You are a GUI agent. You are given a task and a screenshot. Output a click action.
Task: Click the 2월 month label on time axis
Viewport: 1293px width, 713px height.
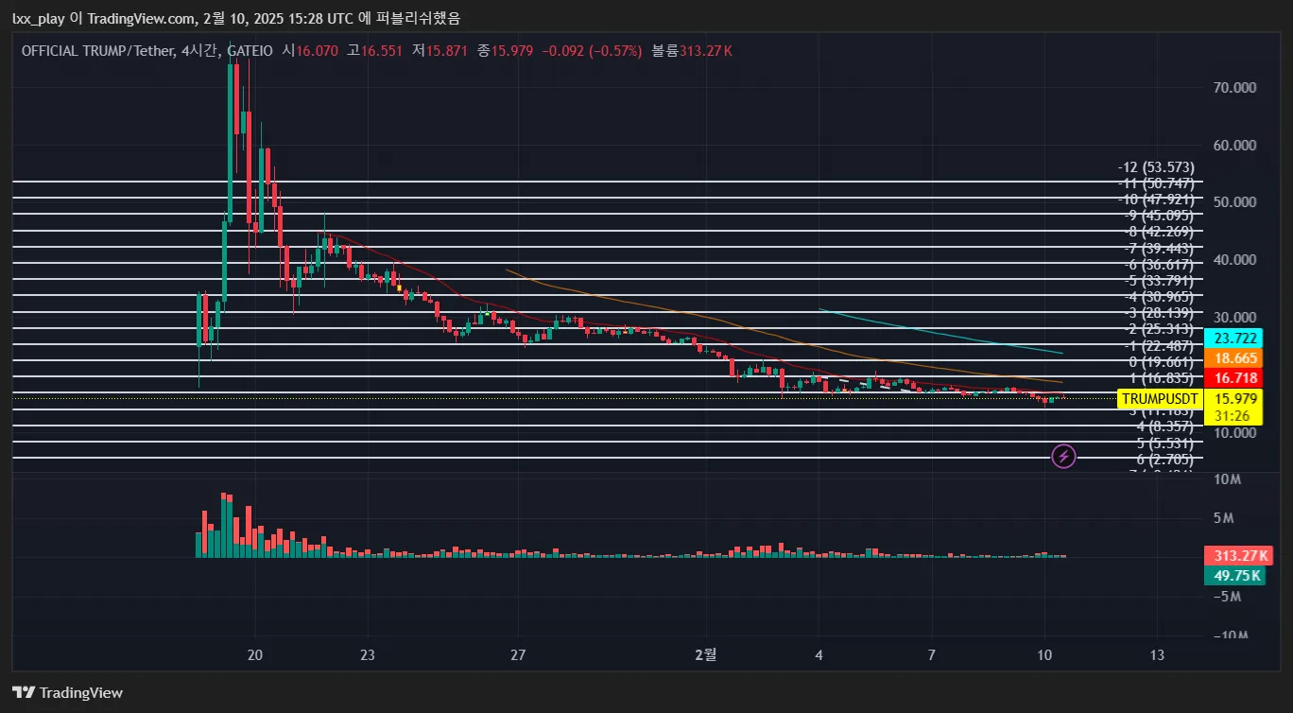tap(706, 654)
